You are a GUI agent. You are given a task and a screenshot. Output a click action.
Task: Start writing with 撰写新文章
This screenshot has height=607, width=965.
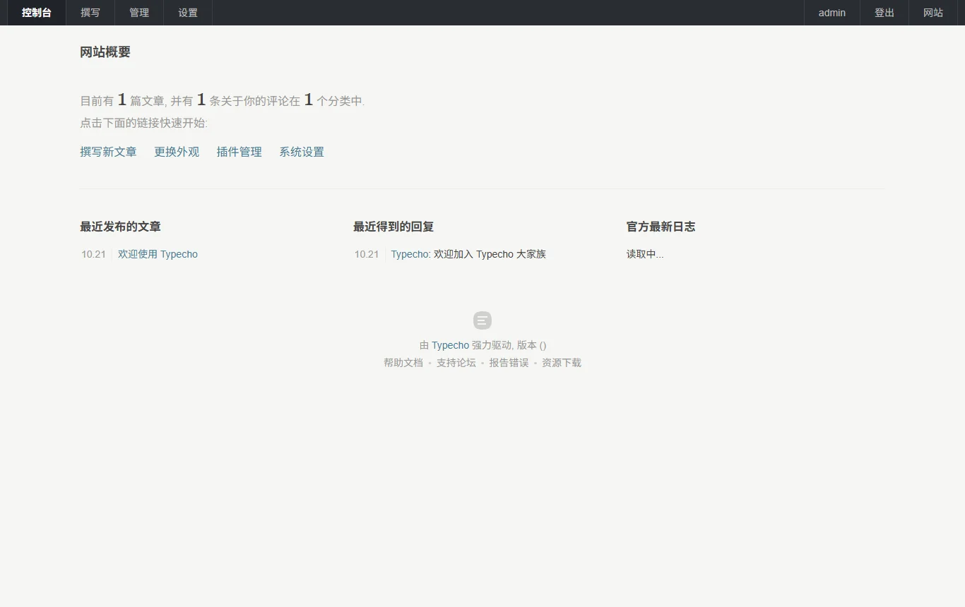point(108,152)
